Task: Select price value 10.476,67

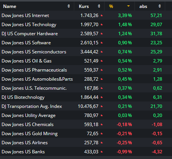Action: 88,106
